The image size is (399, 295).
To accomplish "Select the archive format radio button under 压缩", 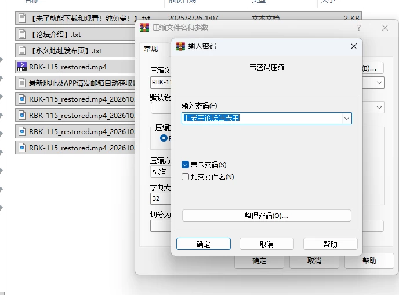I will point(164,138).
